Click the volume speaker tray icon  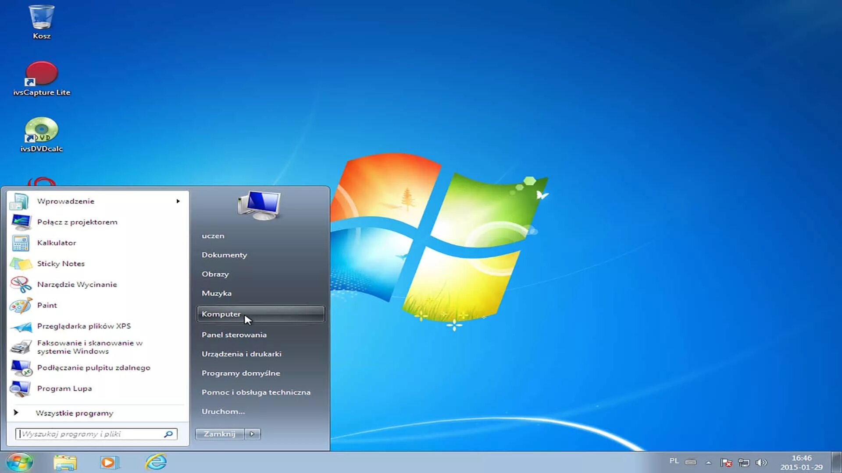coord(762,462)
